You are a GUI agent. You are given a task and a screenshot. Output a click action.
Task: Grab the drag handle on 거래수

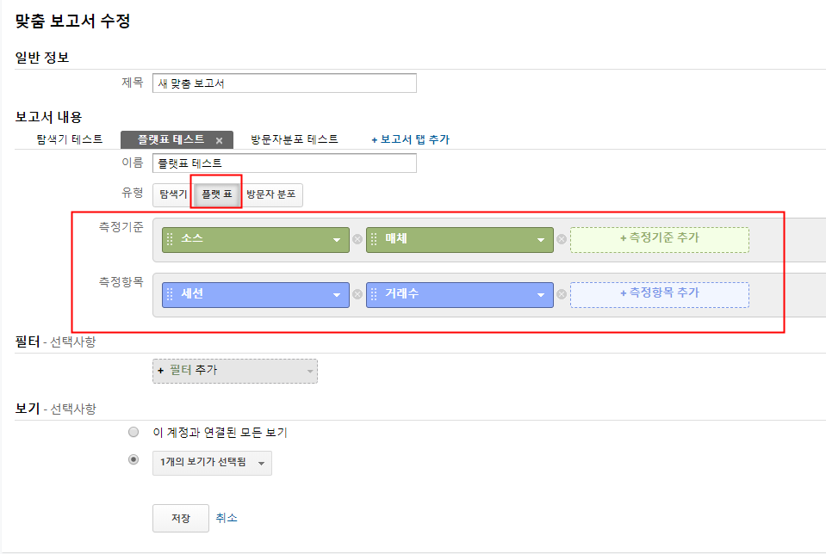pos(374,294)
